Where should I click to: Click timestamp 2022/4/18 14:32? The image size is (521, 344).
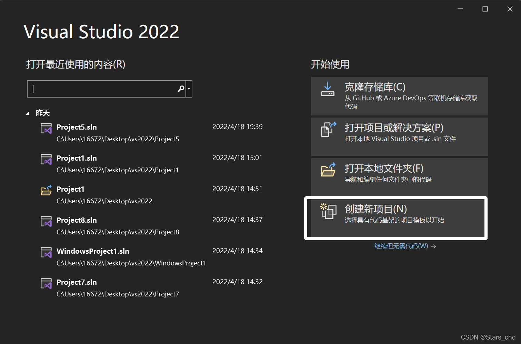click(238, 282)
